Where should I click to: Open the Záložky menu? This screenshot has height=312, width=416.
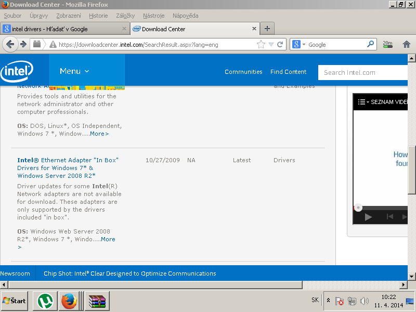click(125, 16)
